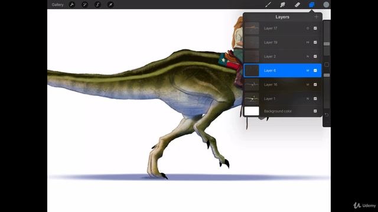
Task: Open blend mode for Layer 6
Action: click(308, 71)
